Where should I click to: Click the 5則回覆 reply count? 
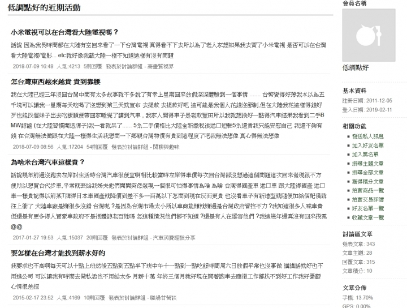[93, 67]
